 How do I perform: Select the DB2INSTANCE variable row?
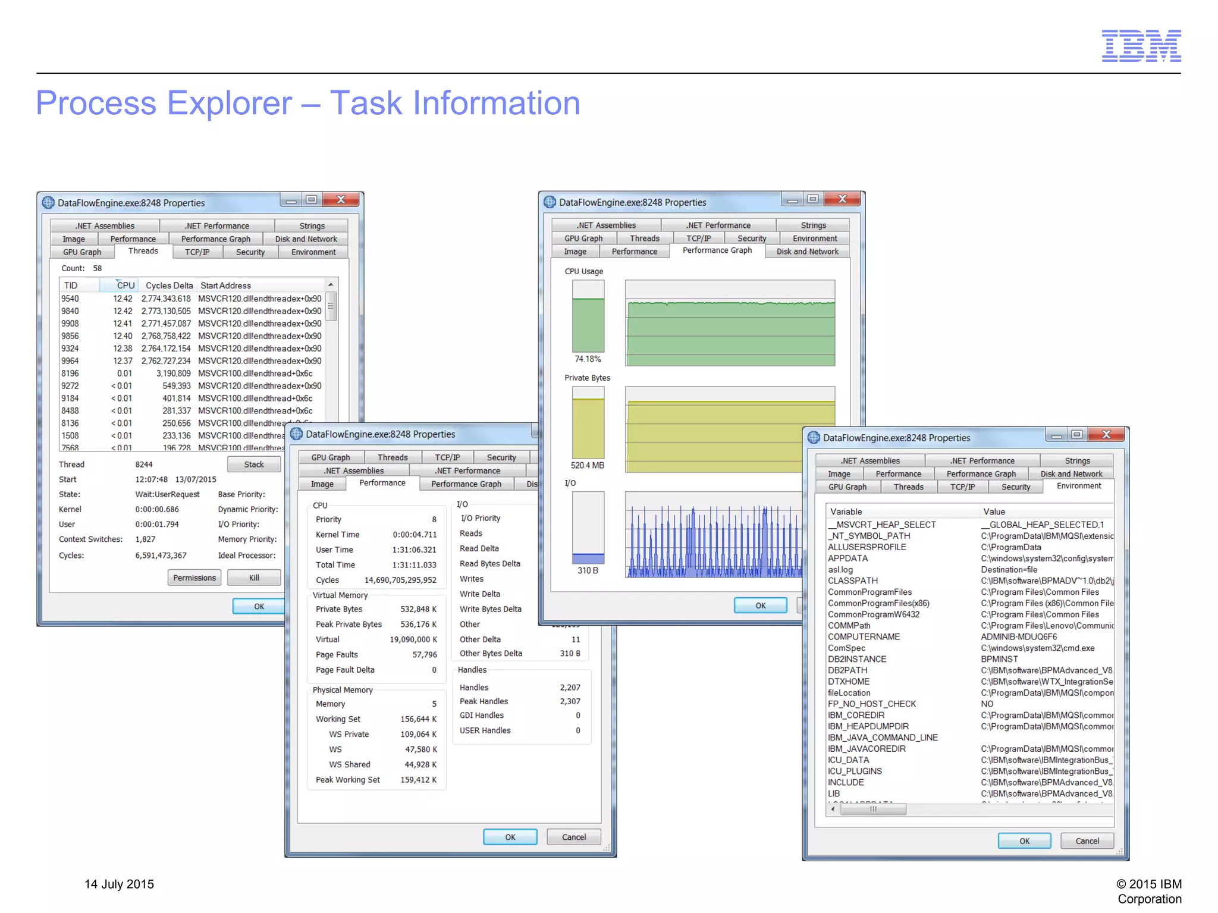tap(970, 659)
